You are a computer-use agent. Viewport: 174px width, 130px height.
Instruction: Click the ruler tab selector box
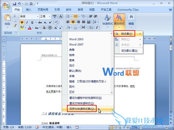(x=4, y=39)
